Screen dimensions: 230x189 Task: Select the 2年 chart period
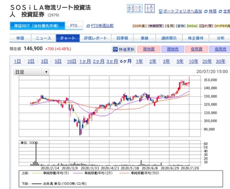153,61
